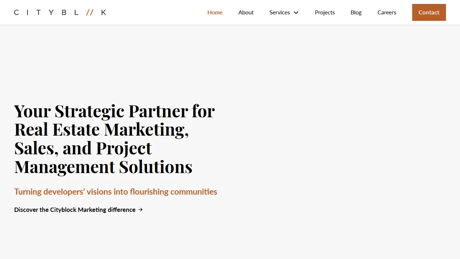Screen dimensions: 460x259
Task: Open the Services navigation submenu
Action: tap(284, 12)
